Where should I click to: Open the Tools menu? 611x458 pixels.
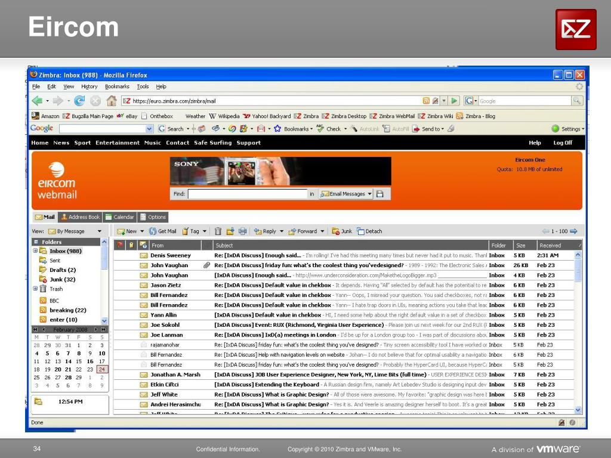point(143,86)
